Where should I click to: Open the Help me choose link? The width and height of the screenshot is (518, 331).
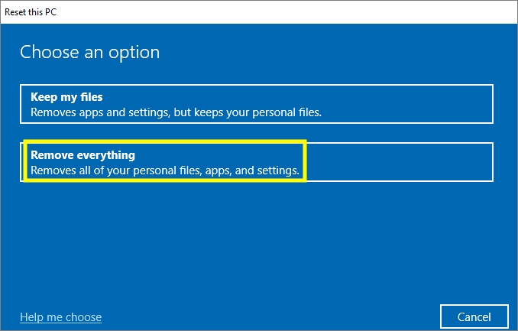[x=60, y=316]
